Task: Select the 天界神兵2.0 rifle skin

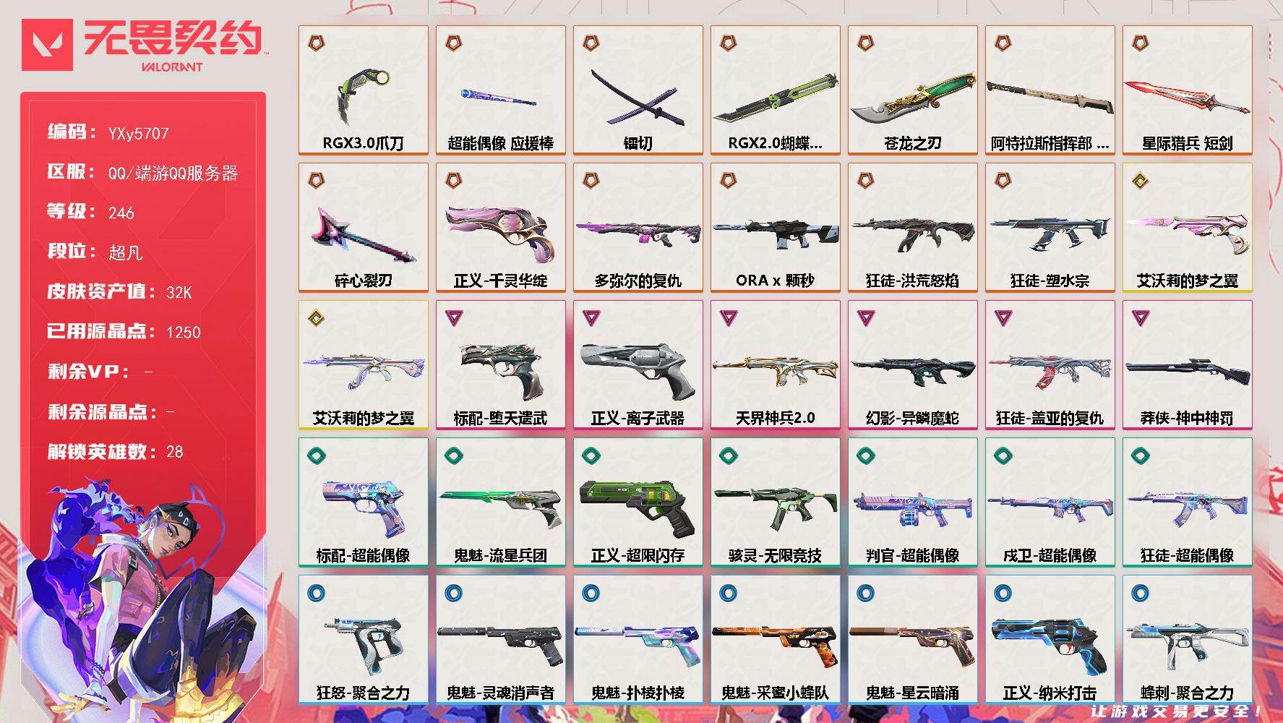Action: click(x=775, y=365)
